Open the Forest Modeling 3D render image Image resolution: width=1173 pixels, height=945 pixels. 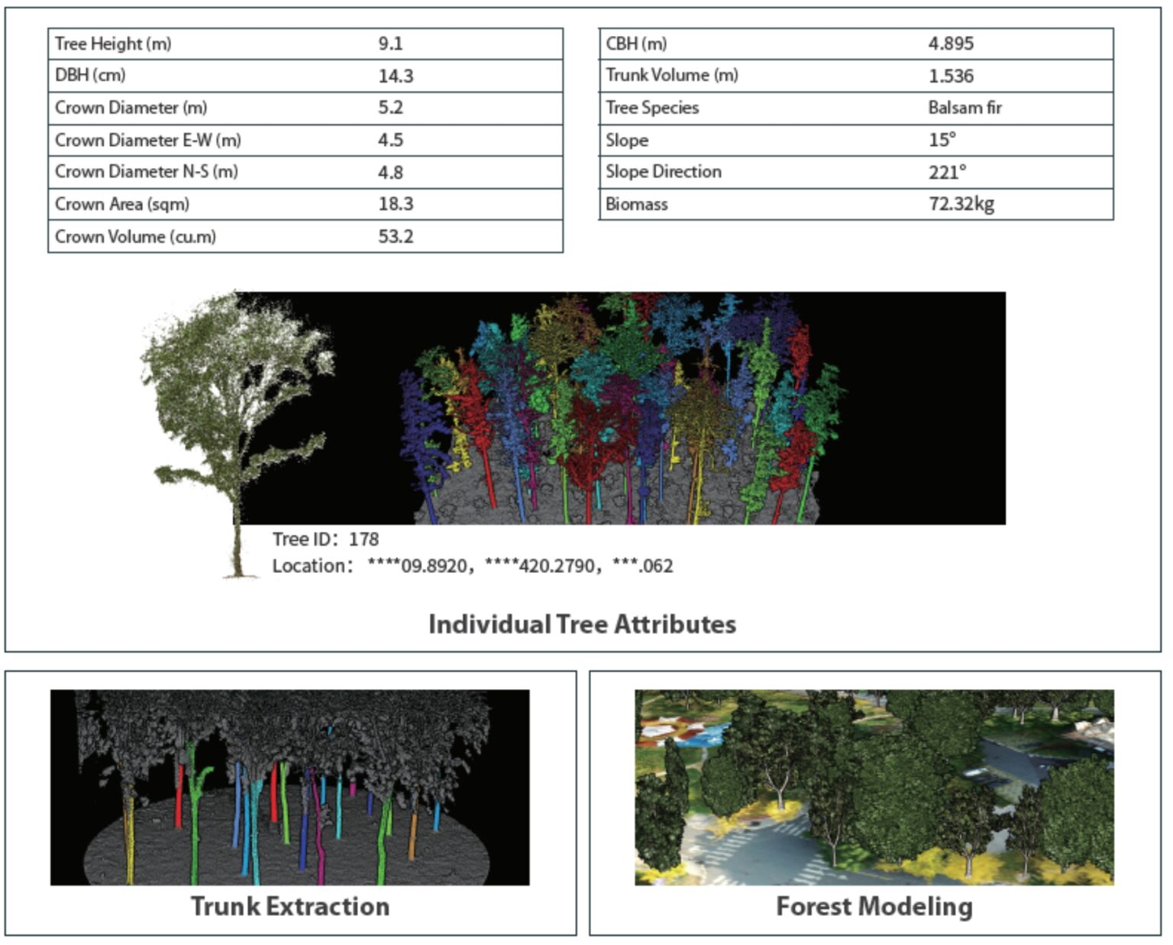pos(874,787)
